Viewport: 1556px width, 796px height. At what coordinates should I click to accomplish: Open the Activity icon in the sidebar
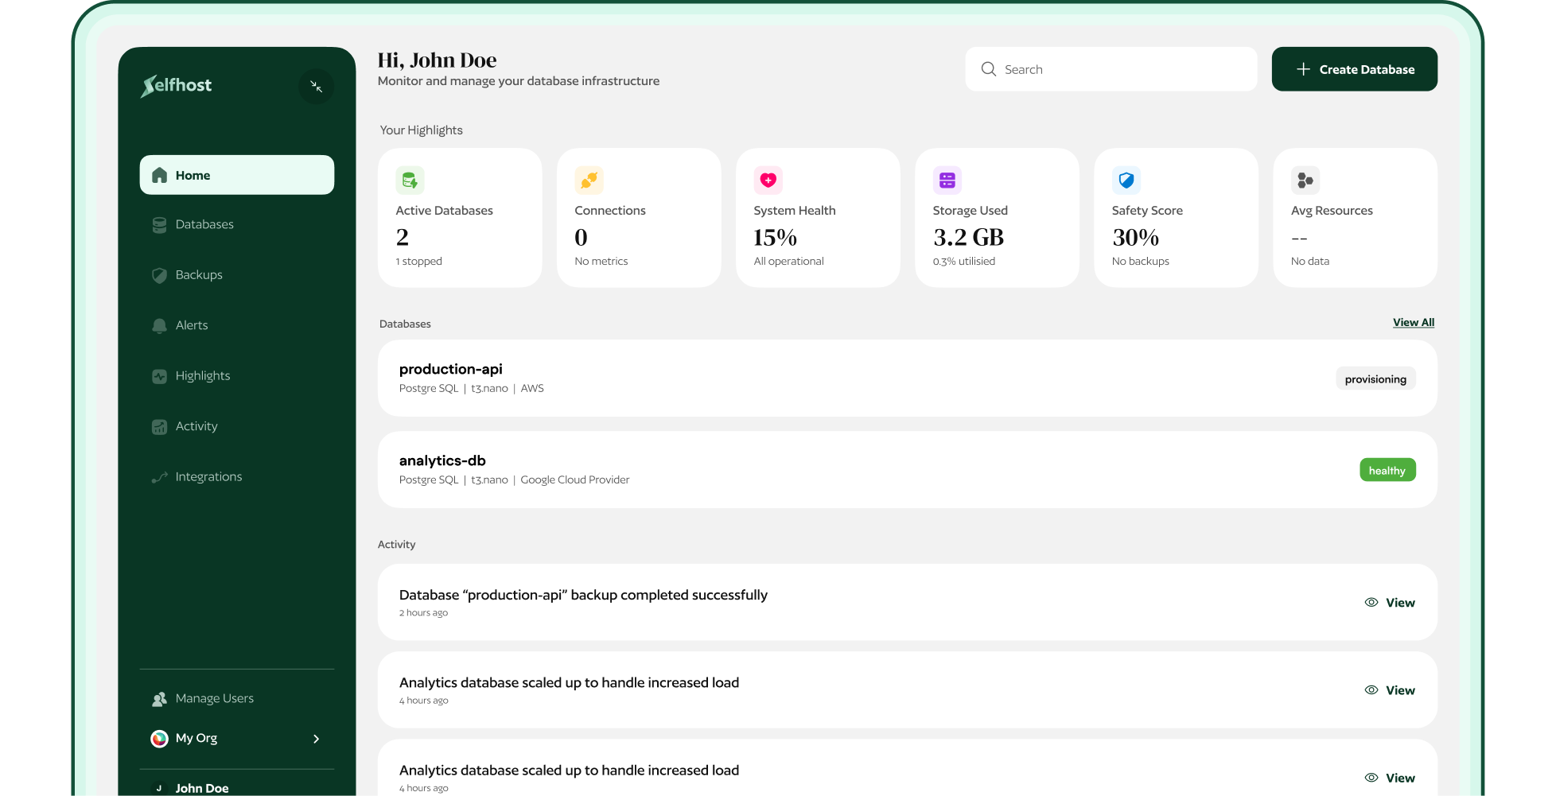point(159,426)
